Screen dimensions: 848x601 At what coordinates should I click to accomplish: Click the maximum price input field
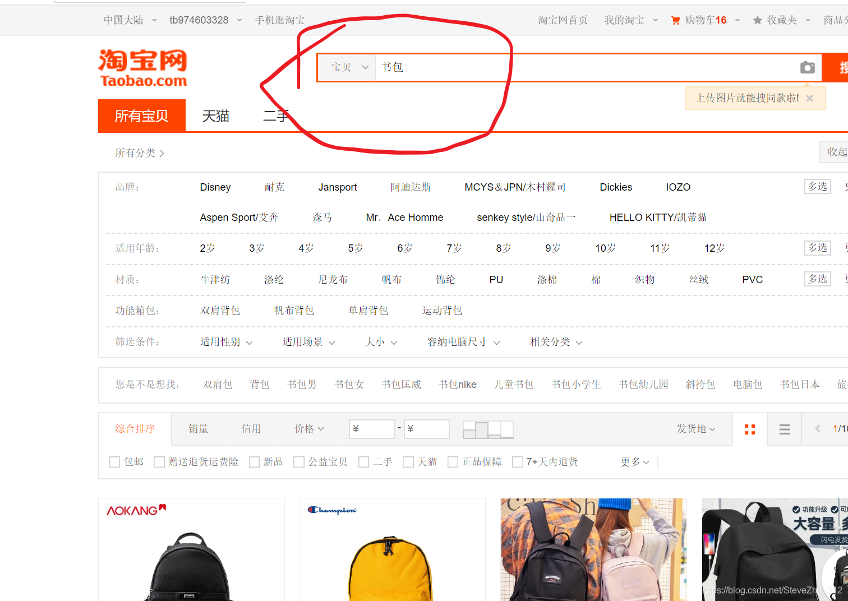point(426,429)
